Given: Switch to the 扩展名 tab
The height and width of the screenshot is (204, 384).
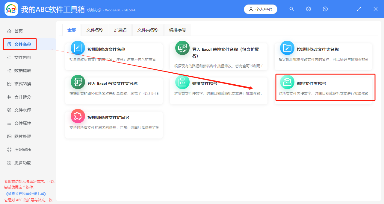Looking at the screenshot, I should point(120,30).
